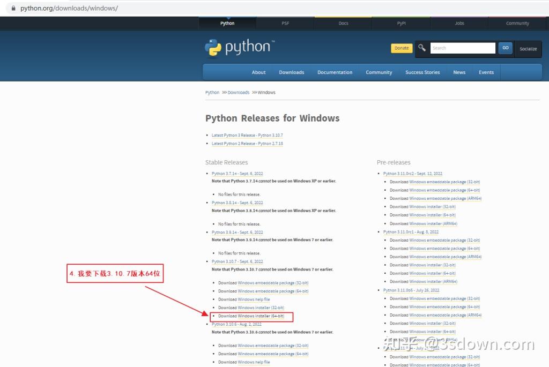Click the Downloads breadcrumb link
The height and width of the screenshot is (367, 549).
click(238, 92)
